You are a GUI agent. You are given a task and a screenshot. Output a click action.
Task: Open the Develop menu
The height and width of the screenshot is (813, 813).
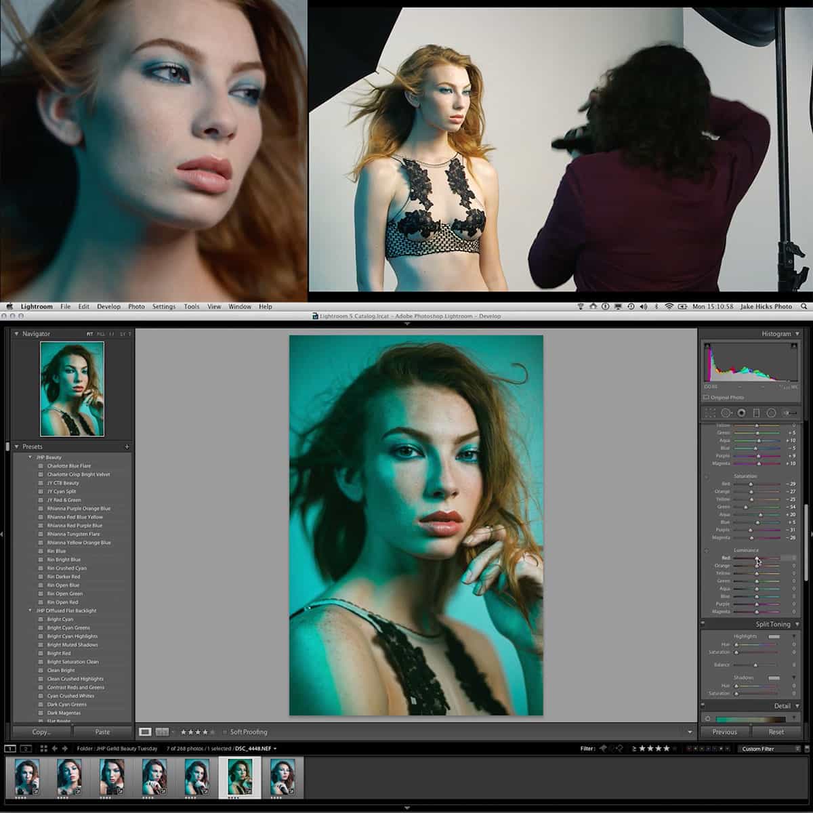(x=108, y=306)
